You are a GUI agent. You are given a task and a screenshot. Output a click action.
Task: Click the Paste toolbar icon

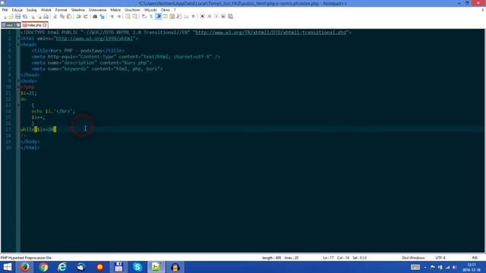(x=69, y=17)
